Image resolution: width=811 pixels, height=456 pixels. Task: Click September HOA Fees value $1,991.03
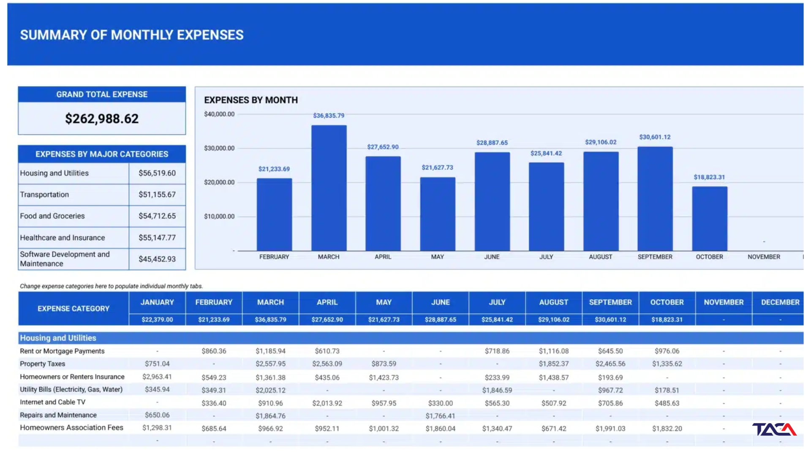tap(610, 429)
